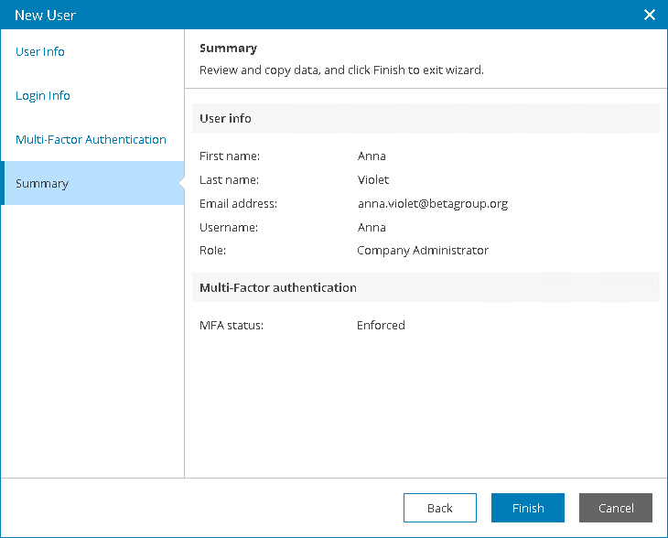Click the Company Administrator role value

[x=422, y=250]
